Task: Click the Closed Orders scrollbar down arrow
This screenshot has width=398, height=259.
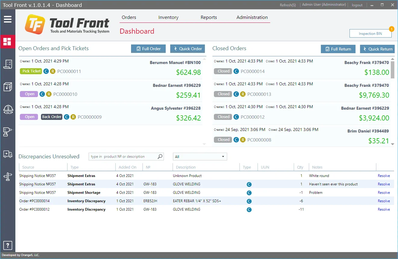Action: tap(392, 144)
